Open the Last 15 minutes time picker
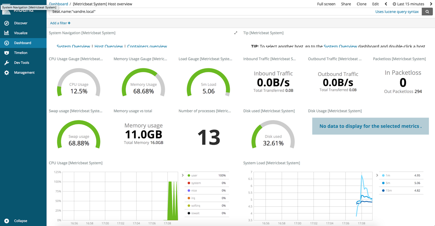This screenshot has width=435, height=226. point(408,4)
